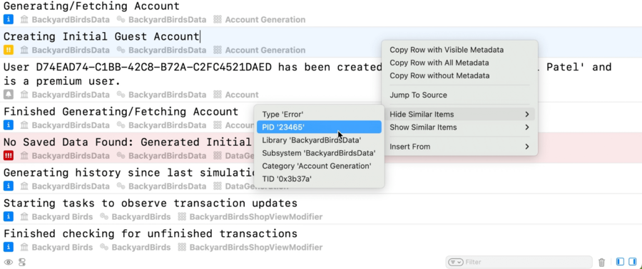
Task: Select 'No Saved Data Found' error message
Action: [128, 142]
